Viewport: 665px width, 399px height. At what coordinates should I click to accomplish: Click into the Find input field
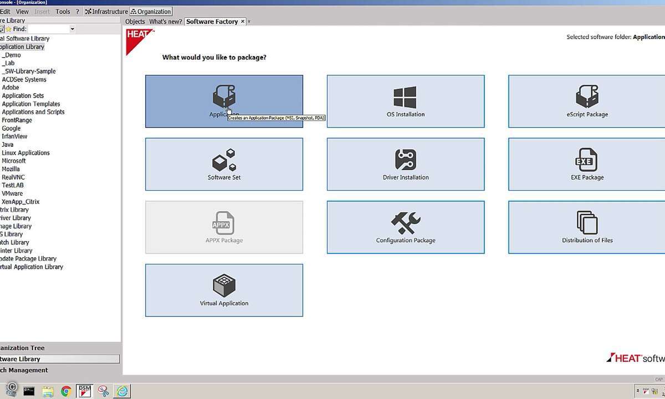tap(48, 29)
